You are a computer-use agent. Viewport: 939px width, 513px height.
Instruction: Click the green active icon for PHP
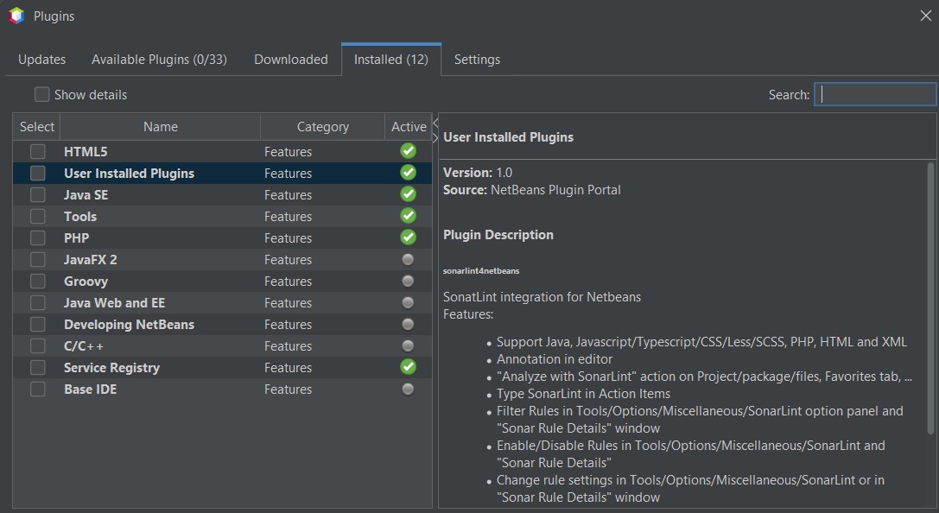(408, 237)
